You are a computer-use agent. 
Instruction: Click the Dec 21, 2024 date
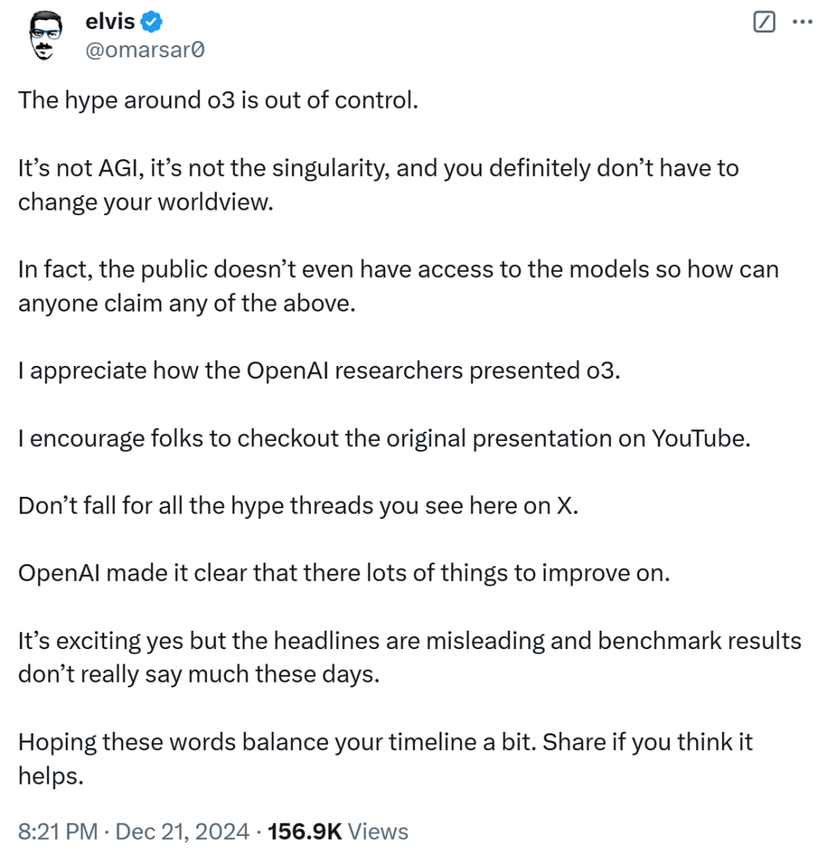[x=182, y=831]
